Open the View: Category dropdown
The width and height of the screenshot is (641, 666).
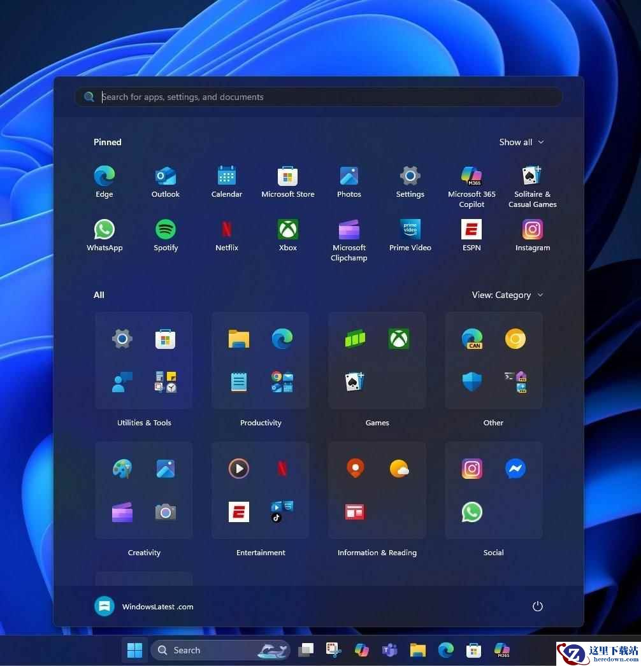point(508,295)
